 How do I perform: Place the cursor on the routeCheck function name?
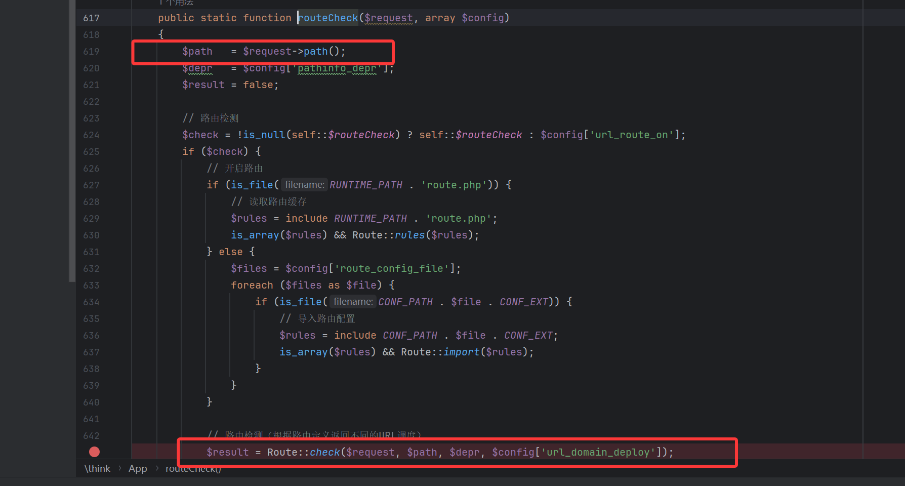point(328,18)
